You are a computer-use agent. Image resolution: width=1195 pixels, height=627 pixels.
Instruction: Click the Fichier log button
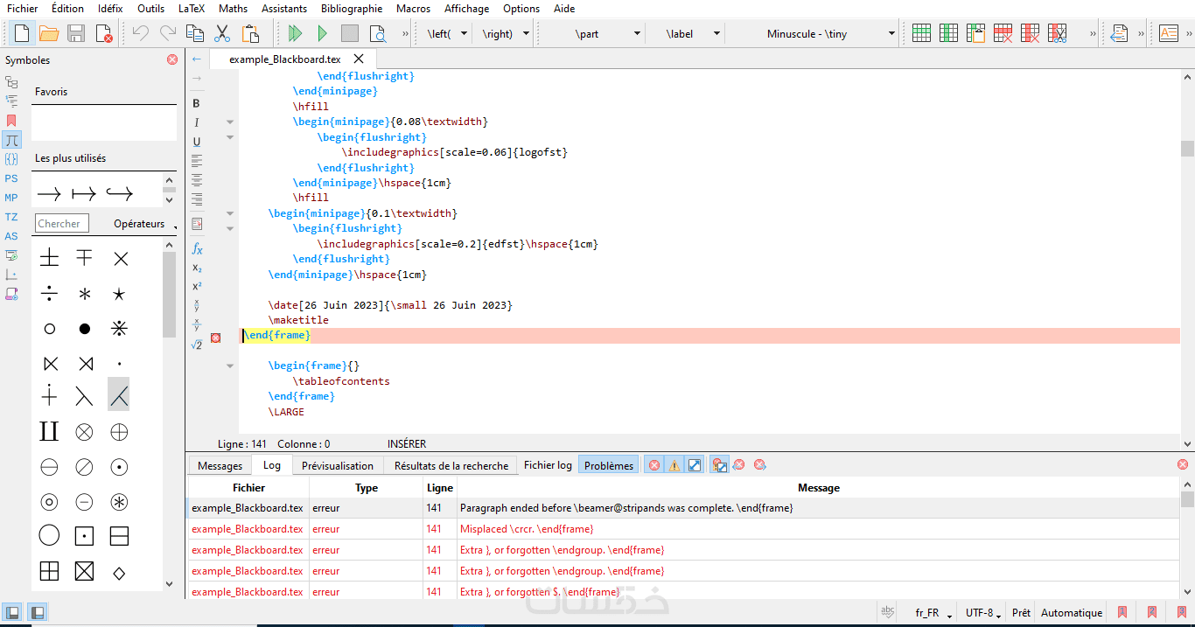pos(548,465)
